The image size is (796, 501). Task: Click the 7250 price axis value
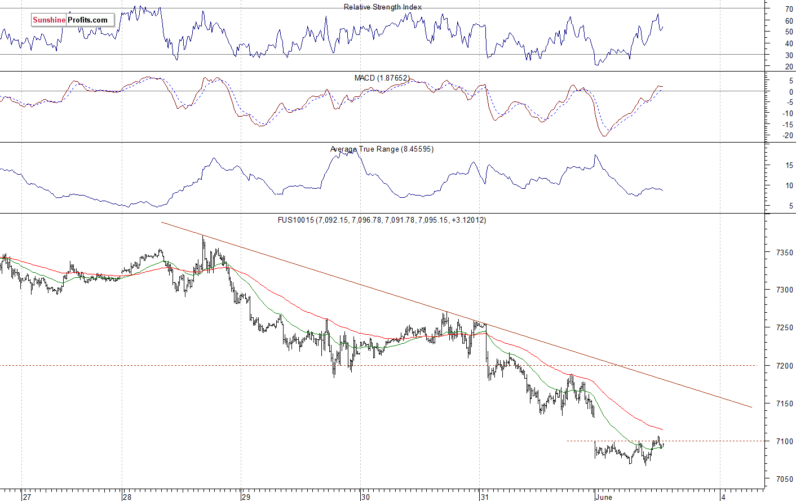point(785,328)
